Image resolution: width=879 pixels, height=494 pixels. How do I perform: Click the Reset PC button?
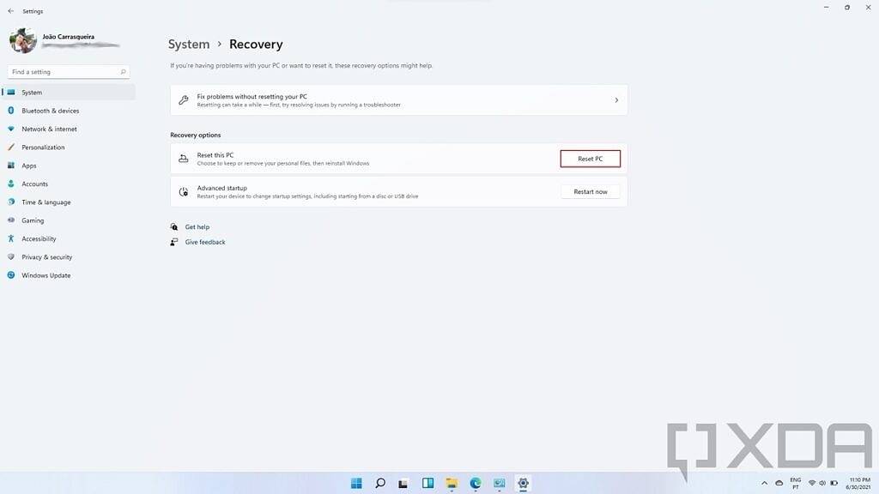tap(590, 158)
